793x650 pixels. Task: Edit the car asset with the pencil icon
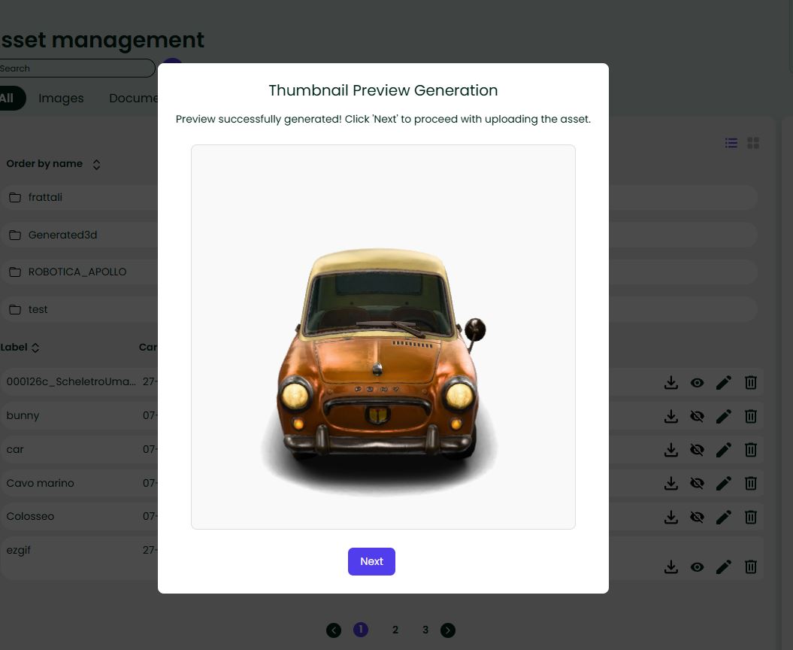[x=724, y=450]
